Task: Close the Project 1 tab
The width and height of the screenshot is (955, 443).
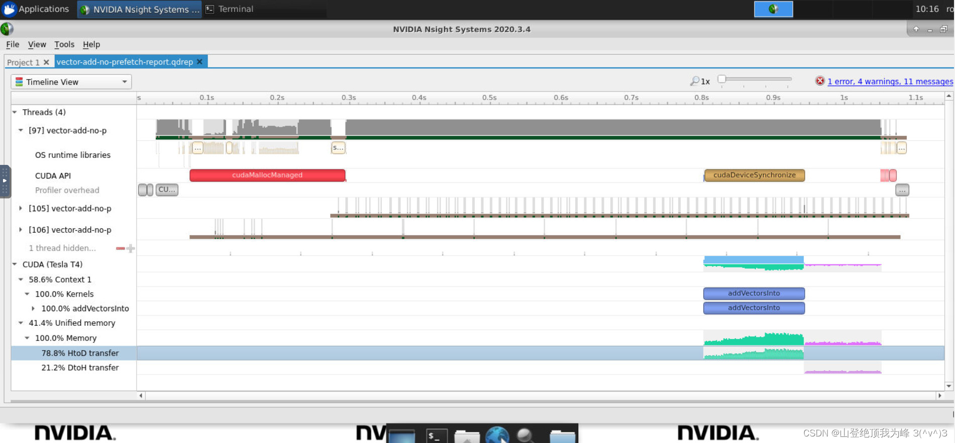Action: pos(46,62)
